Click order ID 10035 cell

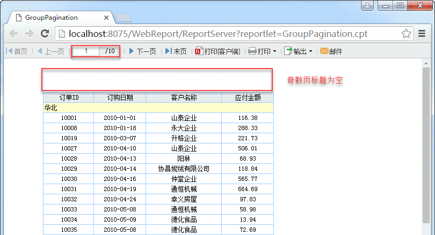[69, 230]
